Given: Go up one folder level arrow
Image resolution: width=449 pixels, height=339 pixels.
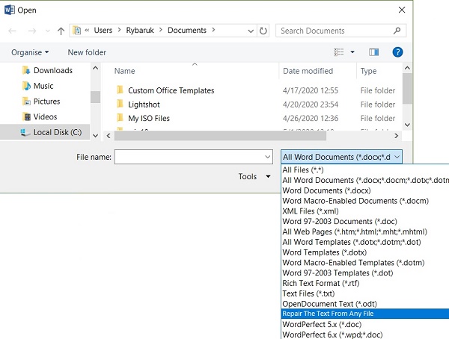Looking at the screenshot, I should coord(61,31).
